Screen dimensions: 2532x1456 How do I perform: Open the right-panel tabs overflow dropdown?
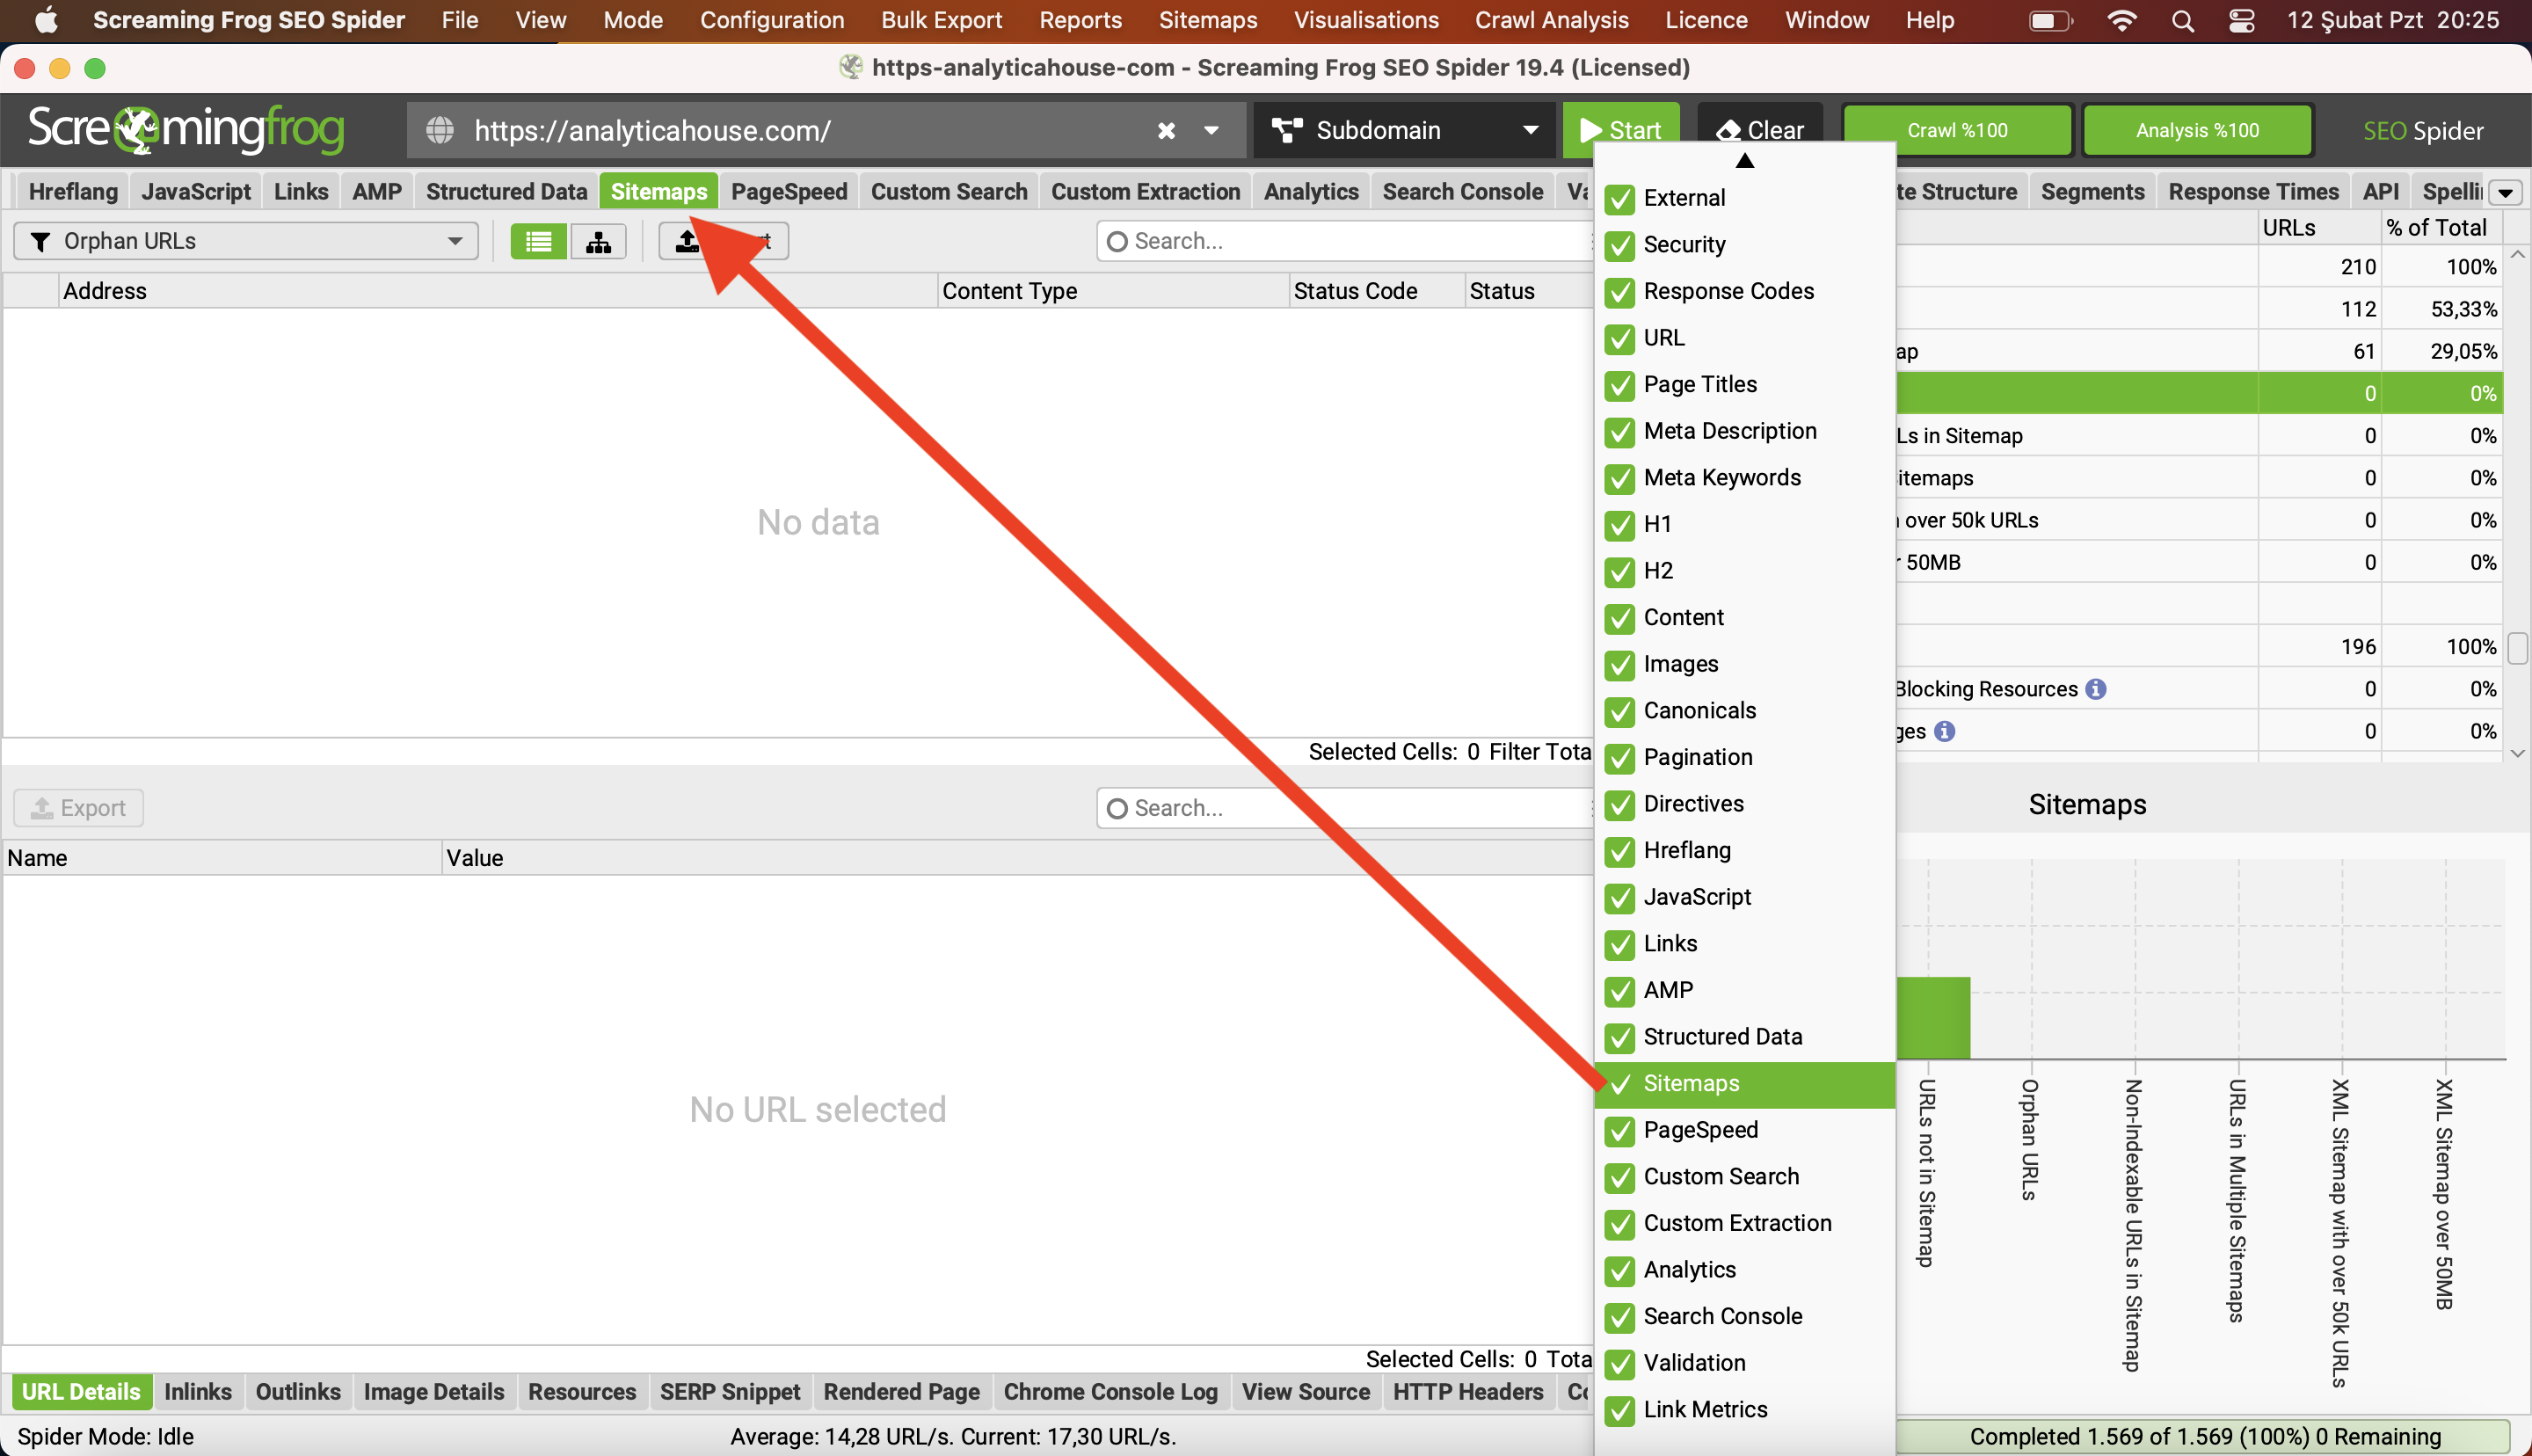click(x=2505, y=192)
